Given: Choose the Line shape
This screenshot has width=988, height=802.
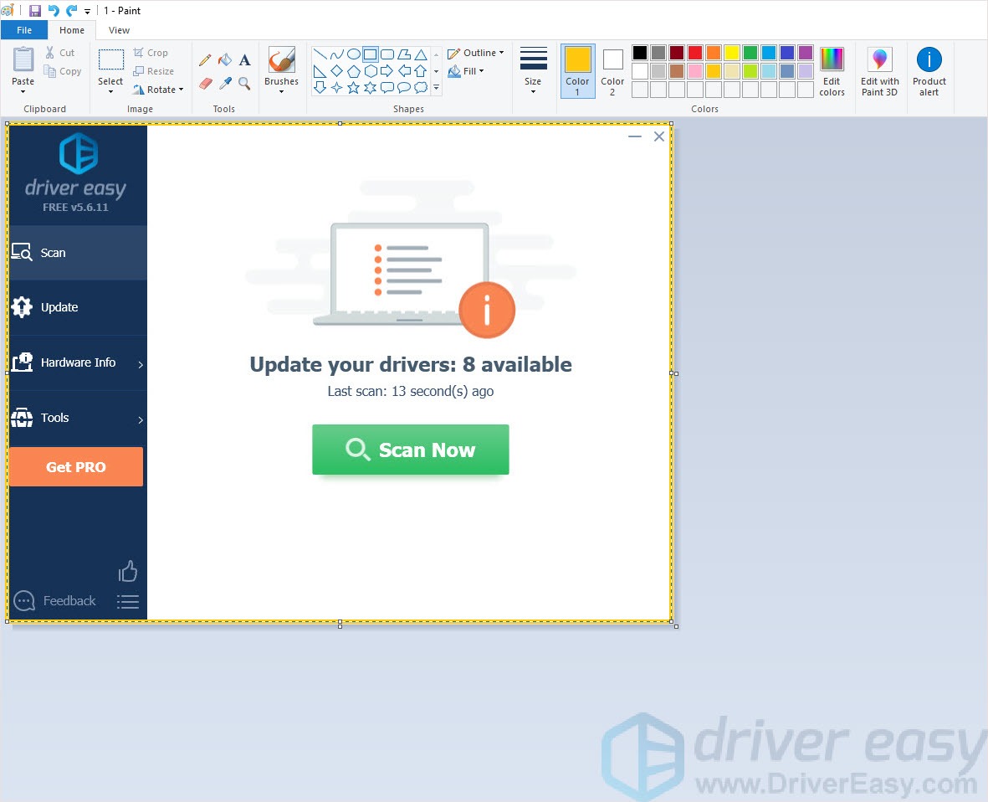Looking at the screenshot, I should pos(320,54).
